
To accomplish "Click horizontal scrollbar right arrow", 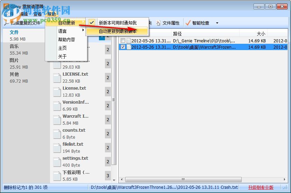I will [284, 179].
